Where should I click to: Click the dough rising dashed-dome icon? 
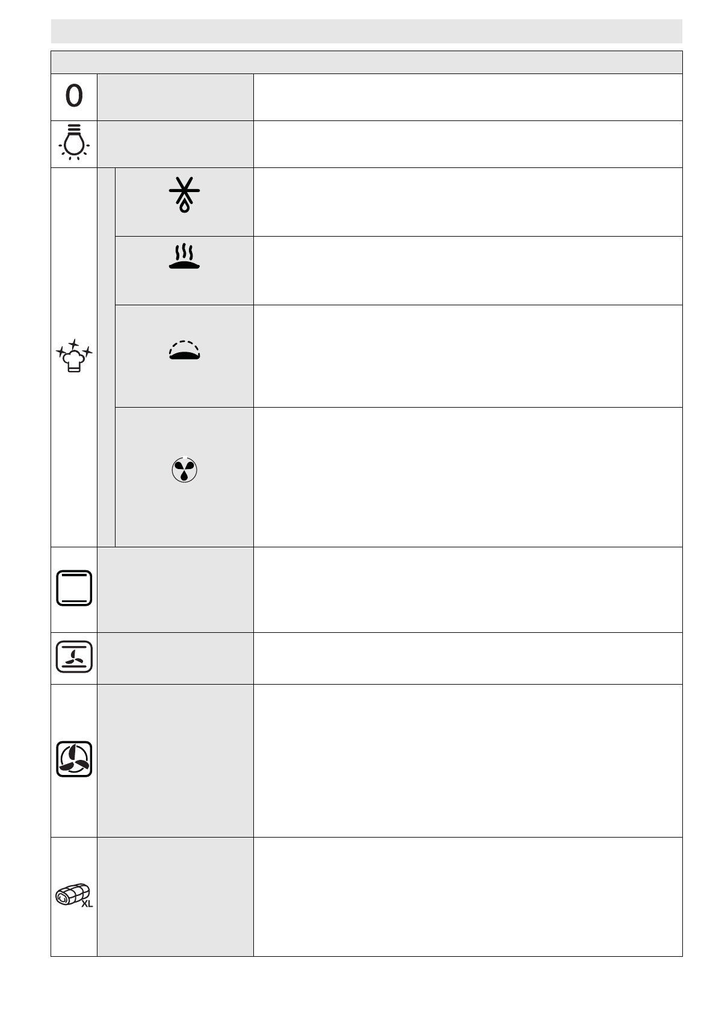pyautogui.click(x=184, y=350)
